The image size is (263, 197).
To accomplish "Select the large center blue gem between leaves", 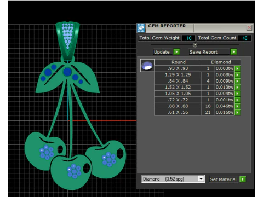I will [x=67, y=72].
